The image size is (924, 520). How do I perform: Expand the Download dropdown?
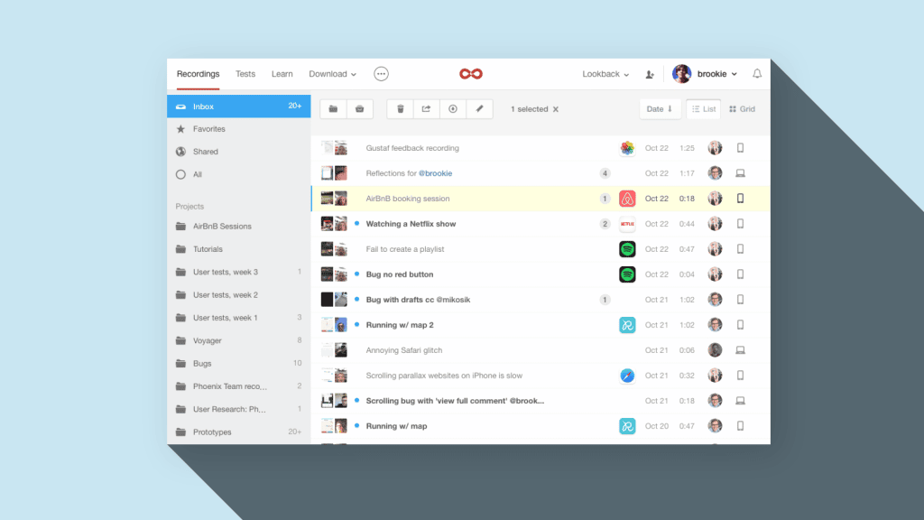tap(332, 74)
